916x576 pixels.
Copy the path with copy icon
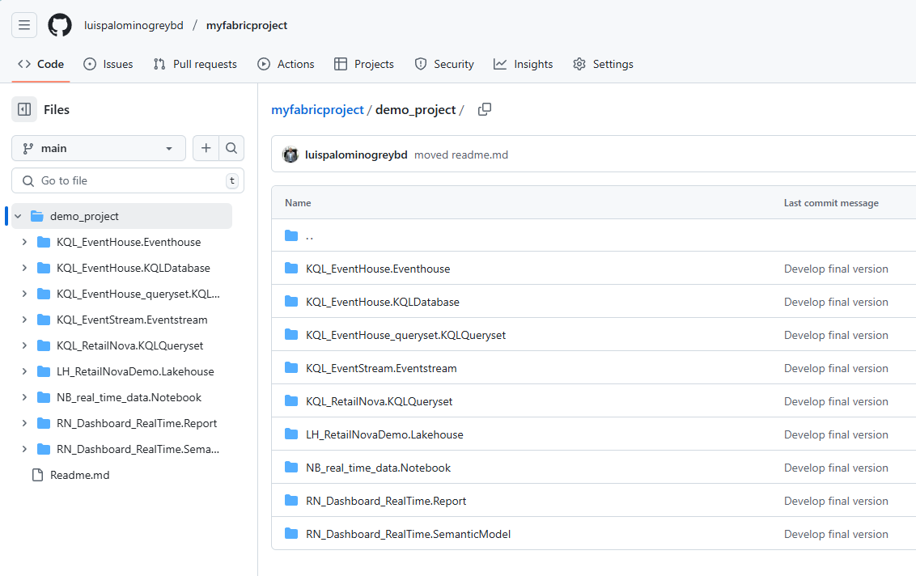[484, 109]
